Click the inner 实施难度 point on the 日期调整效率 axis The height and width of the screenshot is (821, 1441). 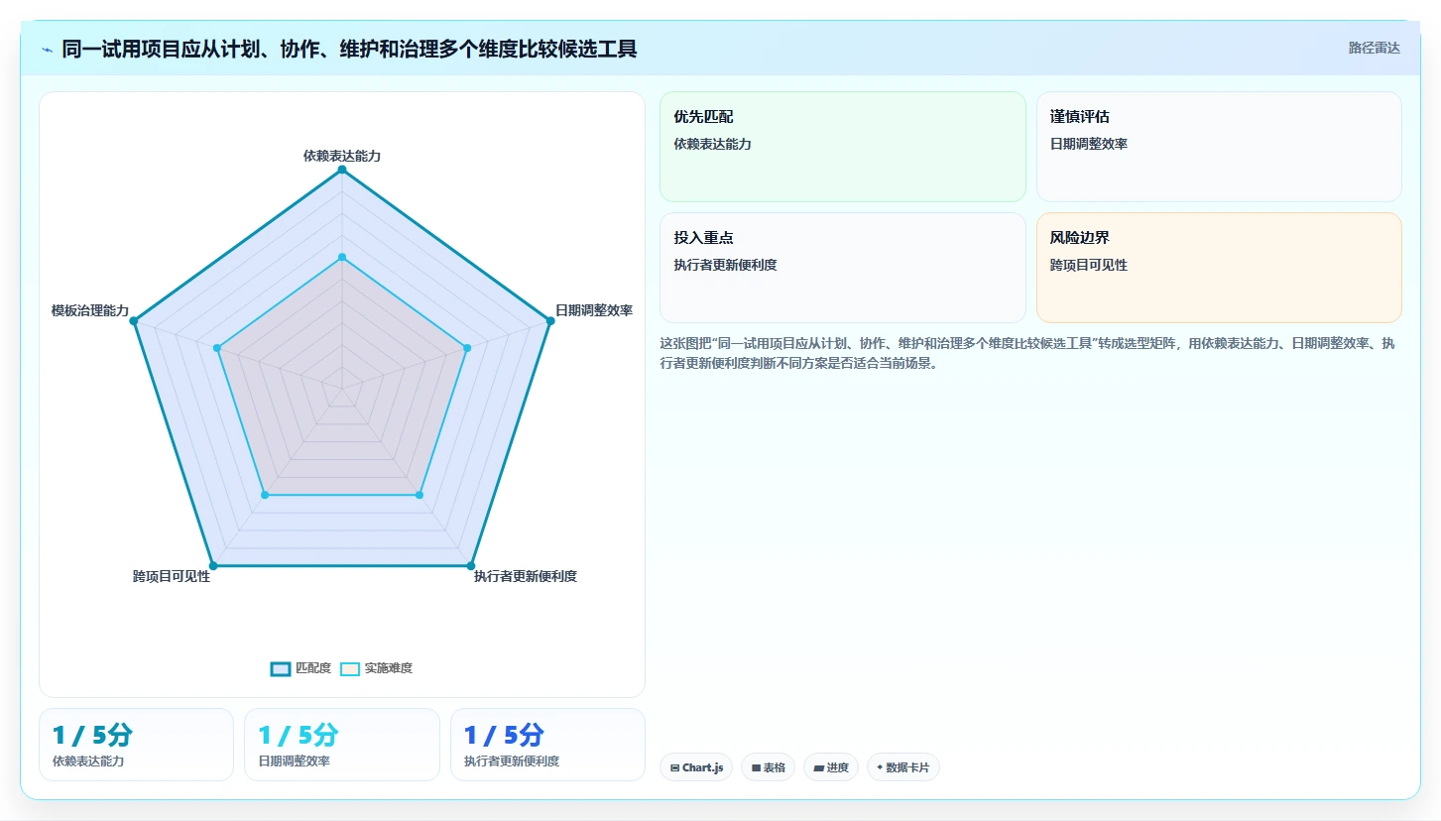click(x=467, y=347)
